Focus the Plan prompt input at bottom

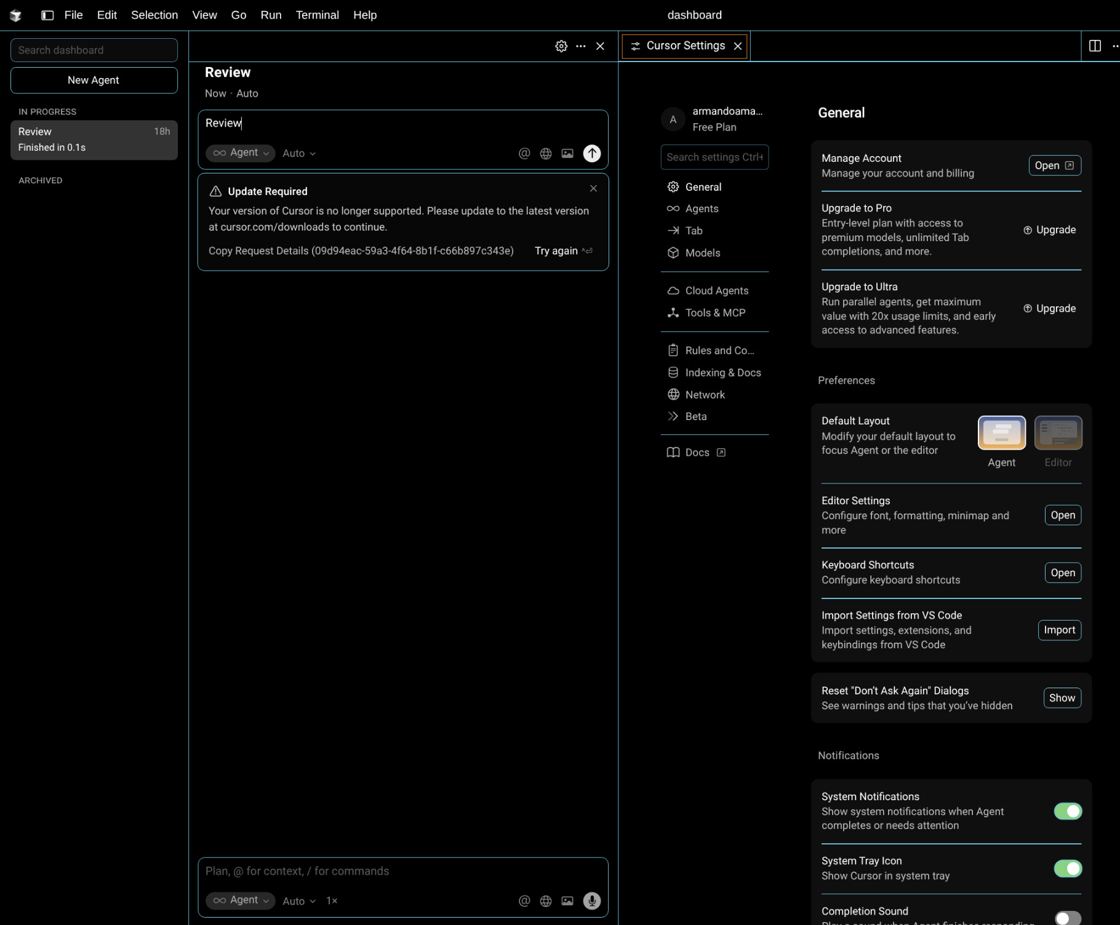tap(403, 871)
